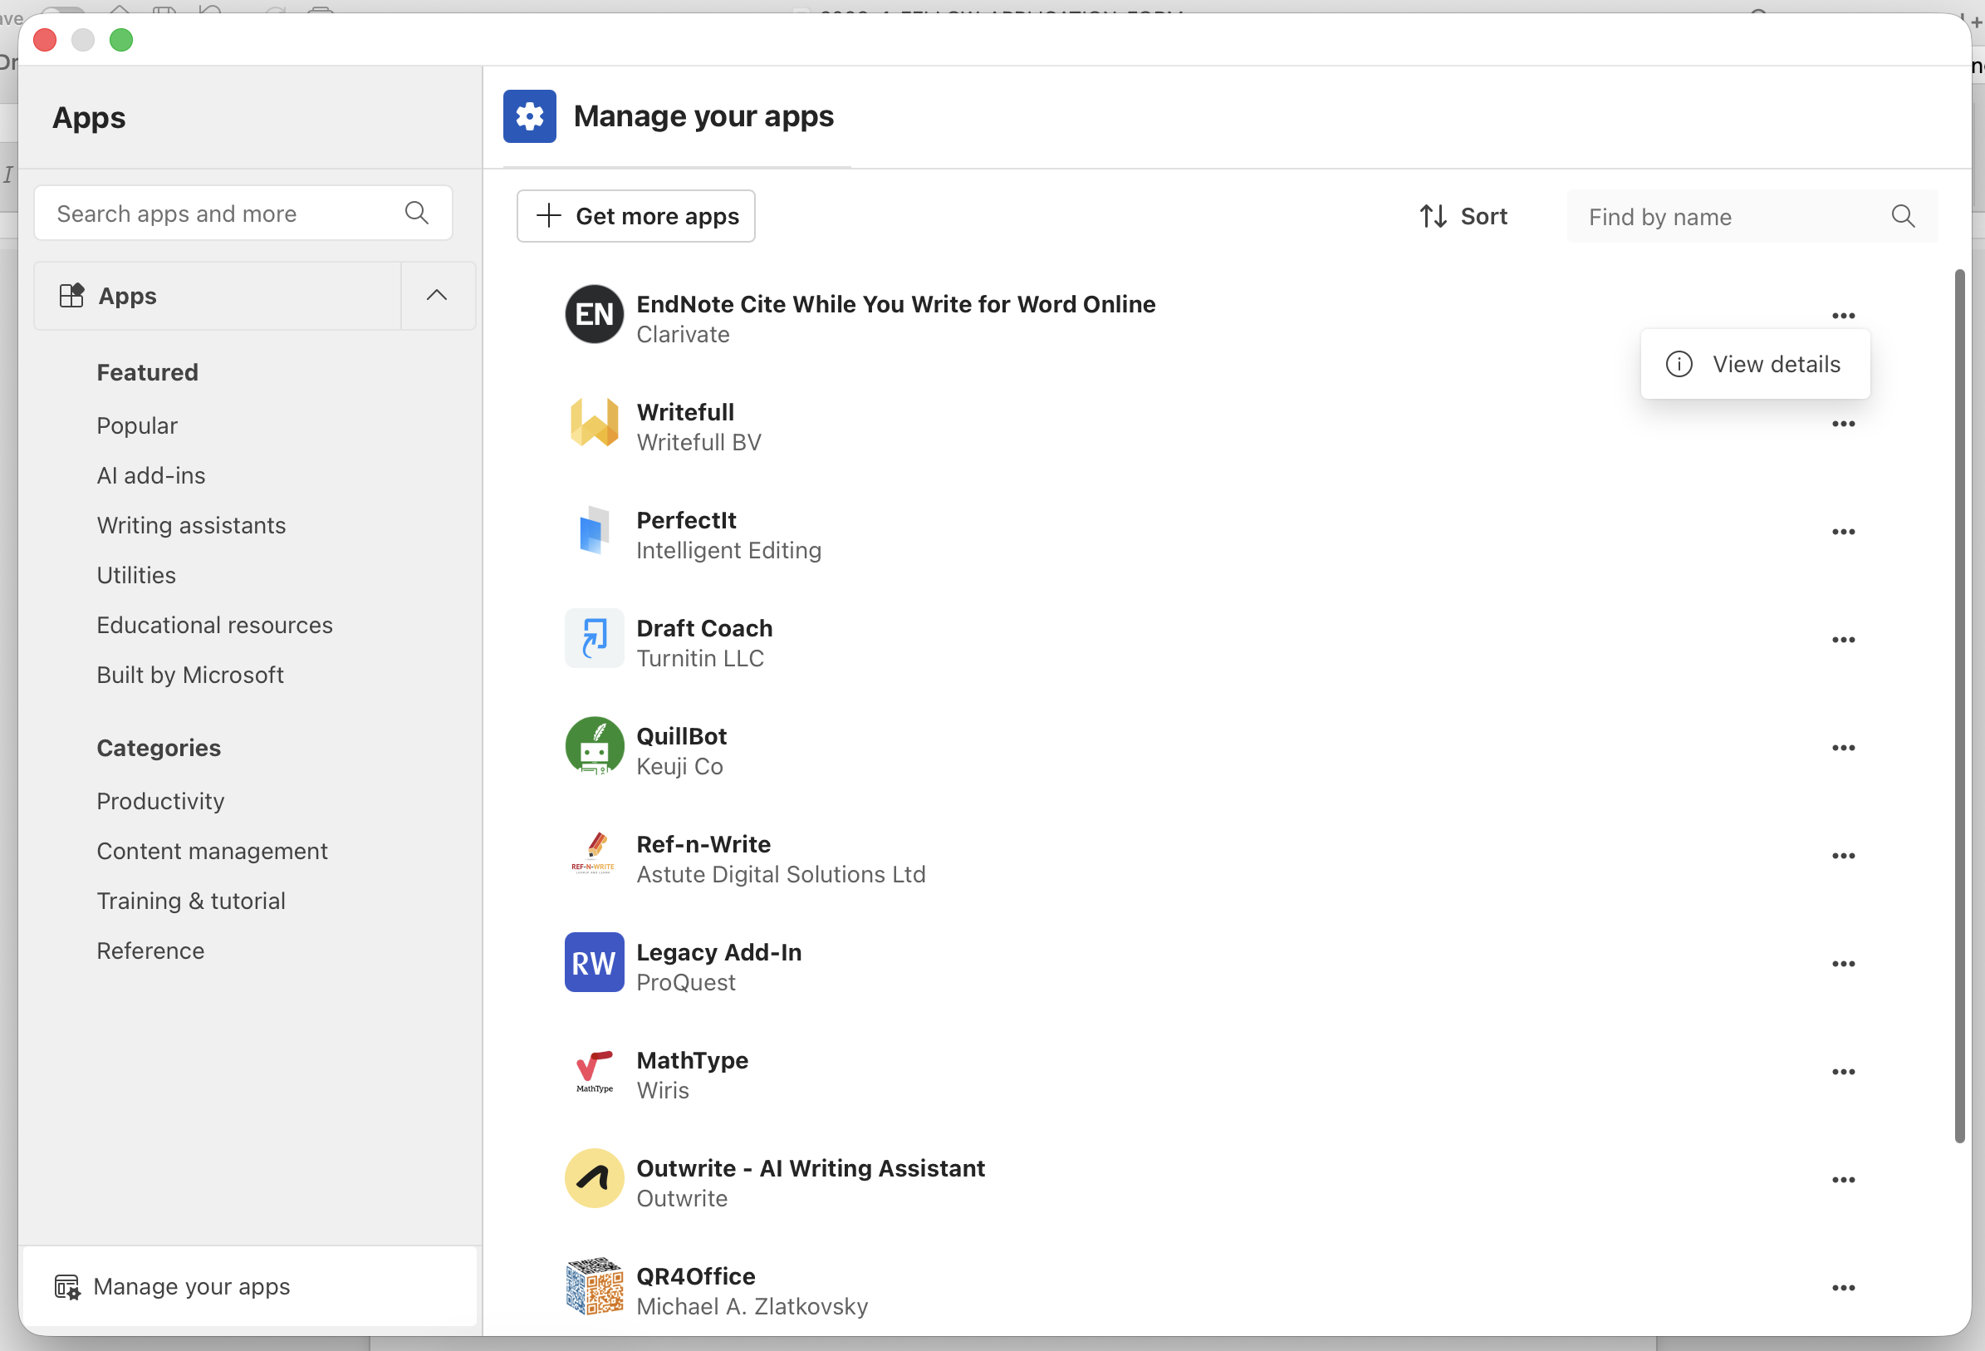The image size is (1985, 1351).
Task: Click the Clarivate publisher text
Action: tap(684, 334)
